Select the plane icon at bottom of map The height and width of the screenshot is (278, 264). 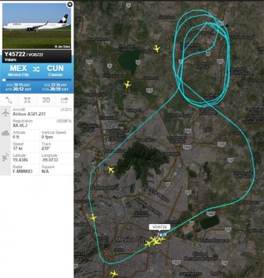tap(113, 273)
